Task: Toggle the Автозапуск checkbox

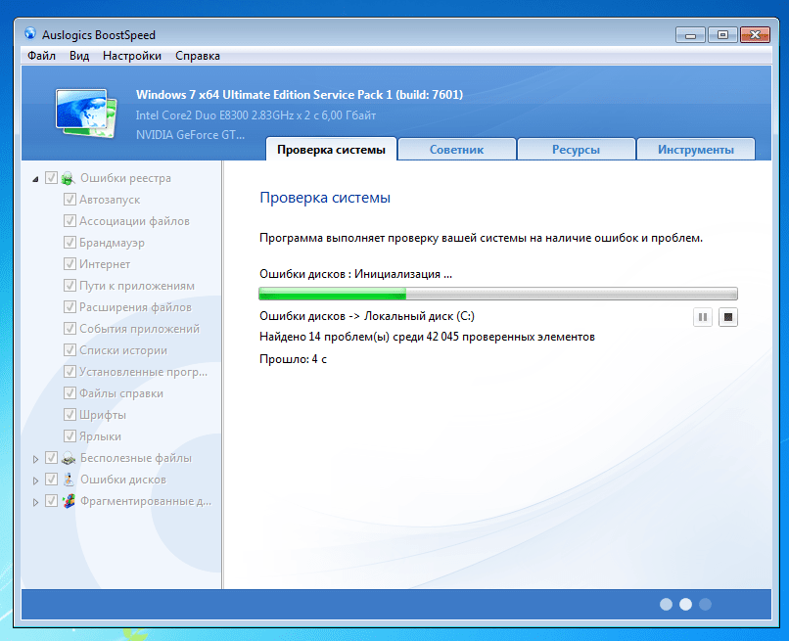Action: click(70, 200)
